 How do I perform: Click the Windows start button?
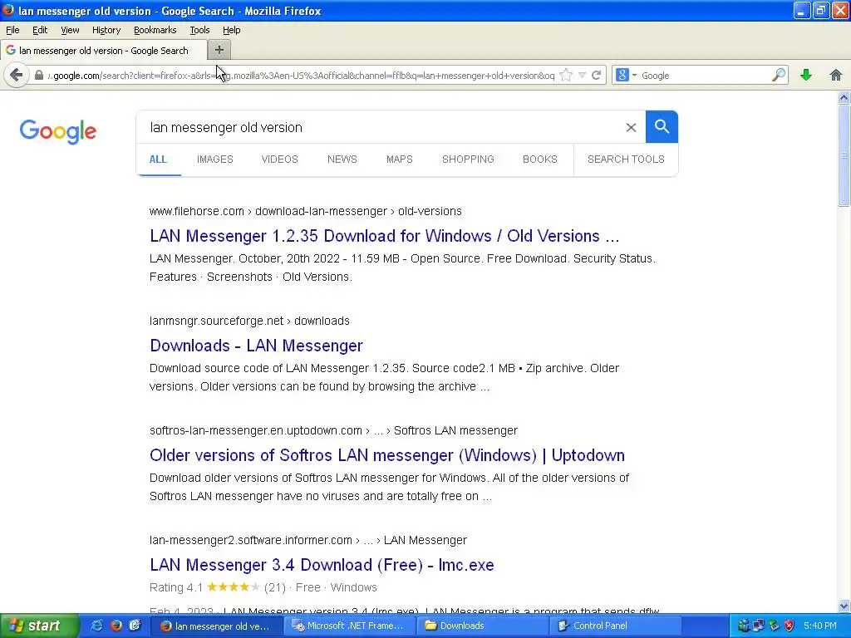click(x=39, y=626)
